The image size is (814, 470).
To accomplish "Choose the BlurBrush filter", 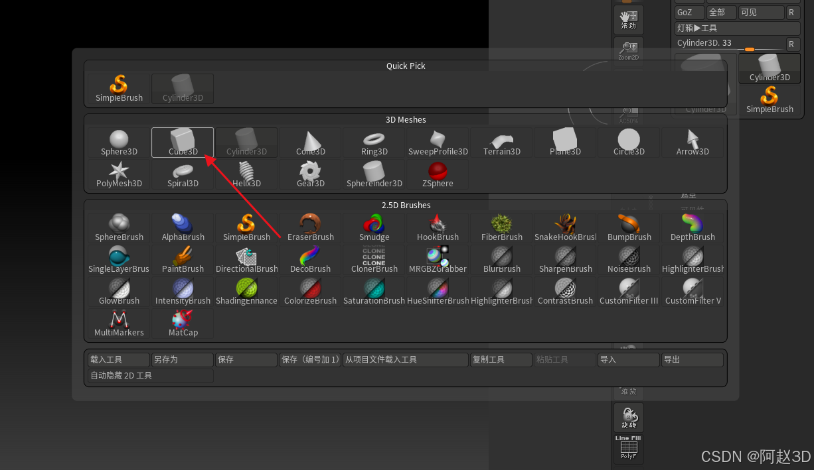I will pyautogui.click(x=501, y=260).
